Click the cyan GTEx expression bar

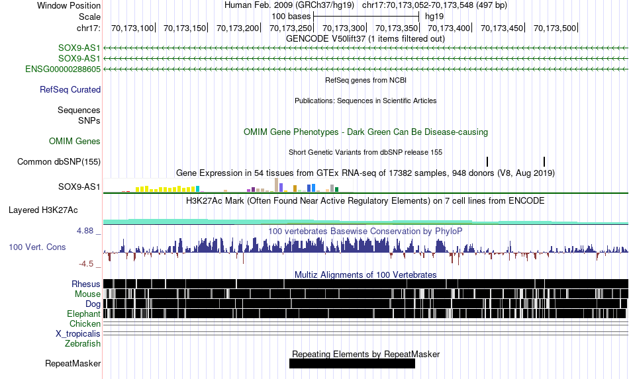click(x=197, y=189)
